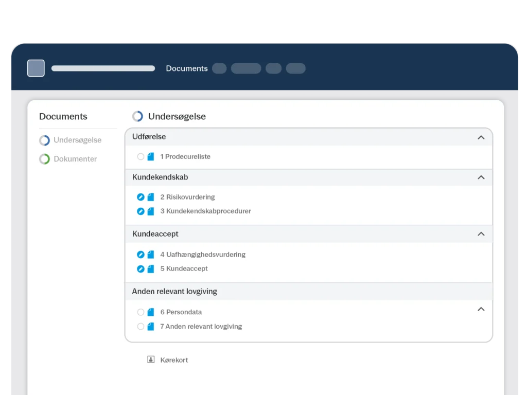The image size is (527, 395).
Task: Toggle the status circle for Persondata
Action: (x=140, y=312)
